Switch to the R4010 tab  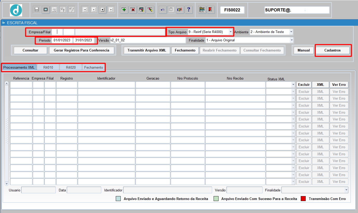coord(48,67)
